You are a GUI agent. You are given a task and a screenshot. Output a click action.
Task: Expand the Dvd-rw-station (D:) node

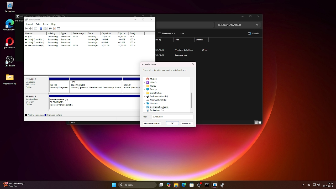coord(144,96)
